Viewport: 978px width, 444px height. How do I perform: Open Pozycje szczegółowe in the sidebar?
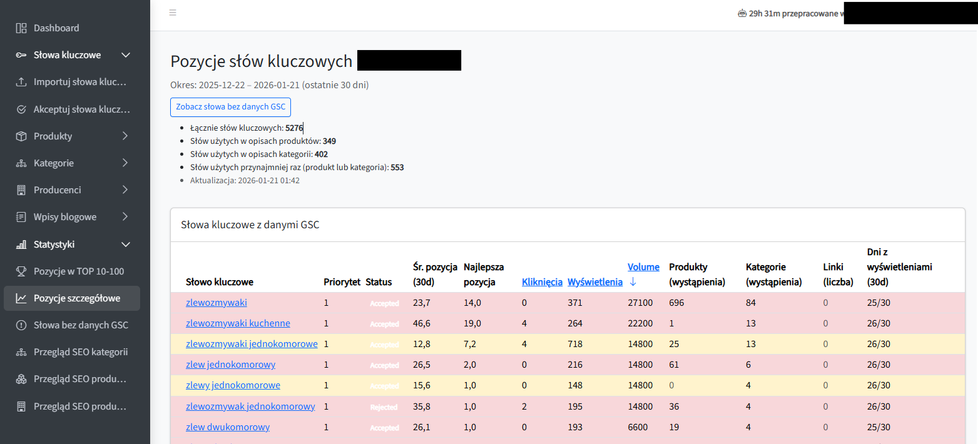76,298
